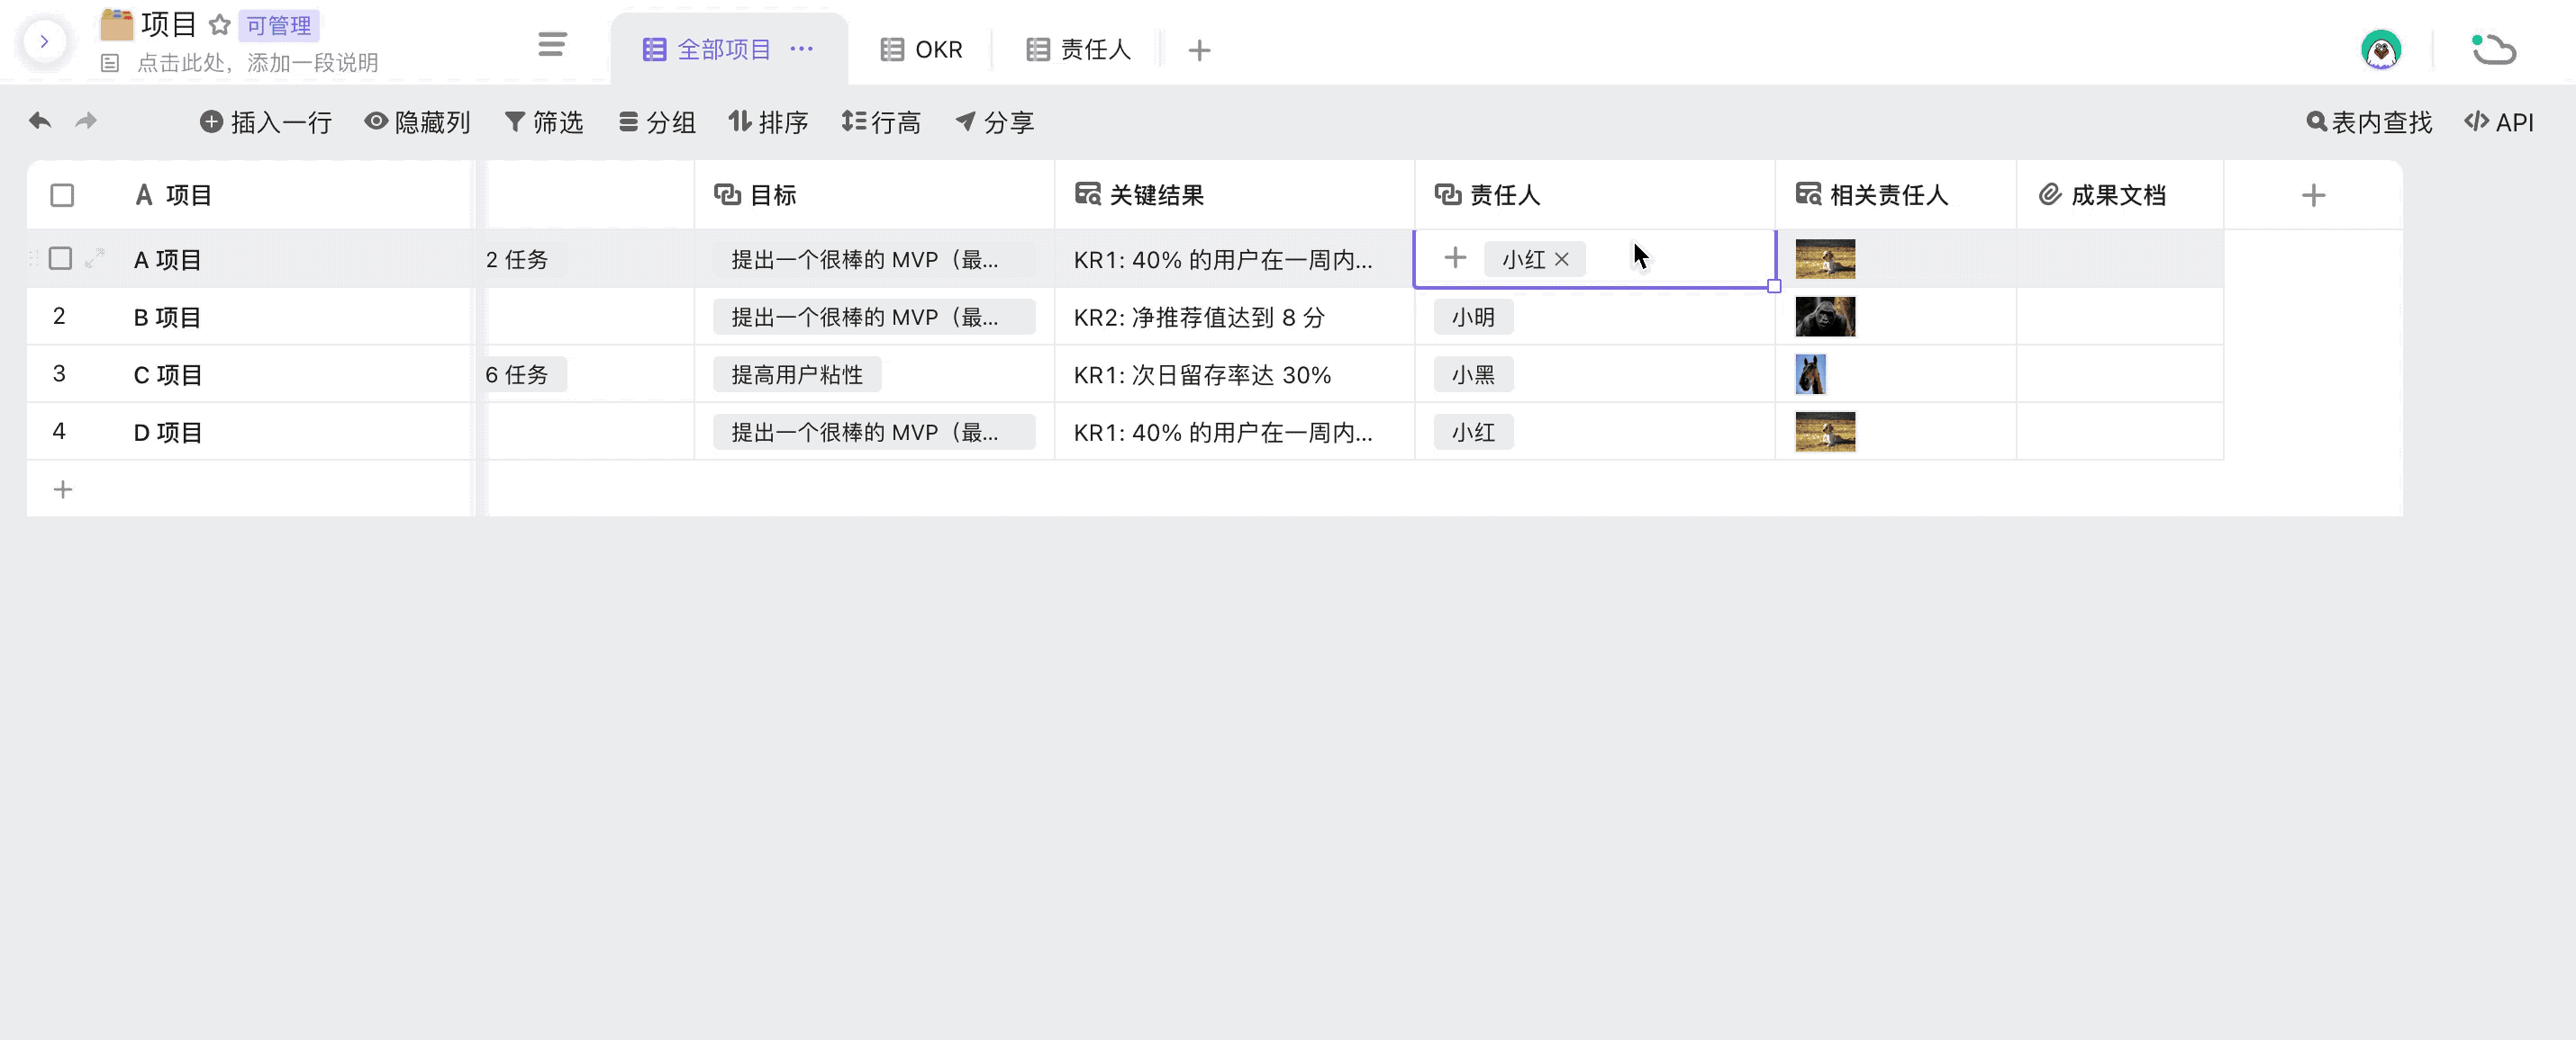The height and width of the screenshot is (1040, 2576).
Task: Remove 小红 tag from 责任人 cell
Action: click(x=1562, y=260)
